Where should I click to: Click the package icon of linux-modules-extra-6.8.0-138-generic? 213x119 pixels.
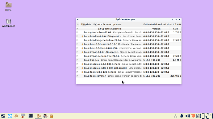[x=82, y=68]
